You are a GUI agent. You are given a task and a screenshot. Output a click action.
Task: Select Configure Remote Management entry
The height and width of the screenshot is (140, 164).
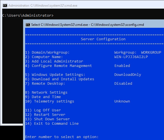78,66
